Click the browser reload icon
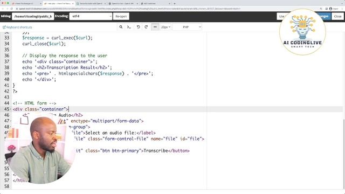This screenshot has height=194, width=345. pos(11,9)
